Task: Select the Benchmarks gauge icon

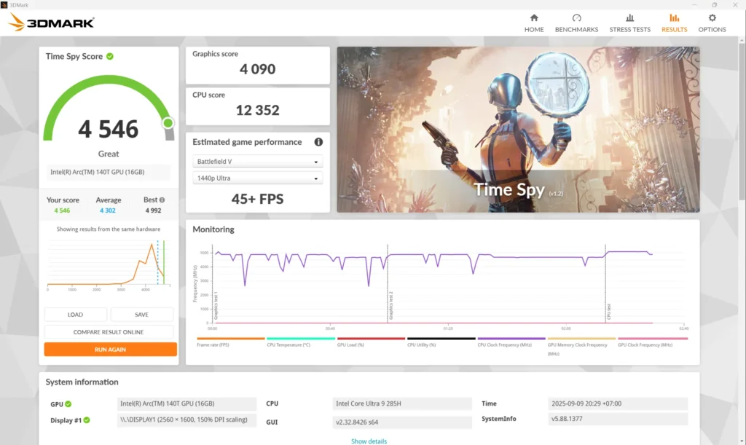Action: coord(576,19)
